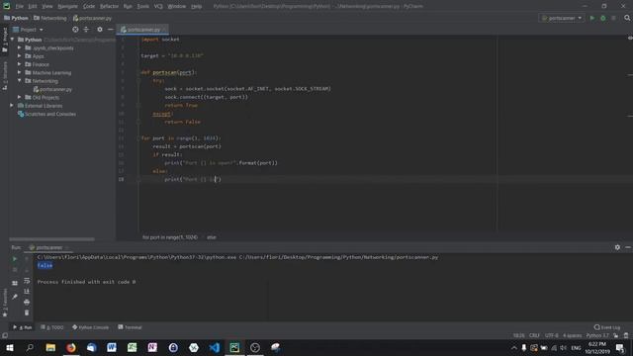Image resolution: width=633 pixels, height=356 pixels.
Task: Hide the Run panel with minus icon
Action: pyautogui.click(x=628, y=247)
